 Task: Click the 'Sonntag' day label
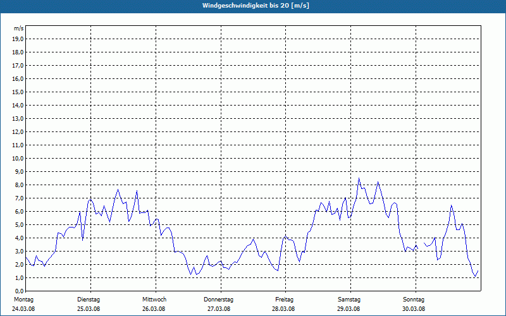point(414,300)
